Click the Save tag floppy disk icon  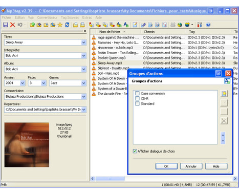pos(6,25)
